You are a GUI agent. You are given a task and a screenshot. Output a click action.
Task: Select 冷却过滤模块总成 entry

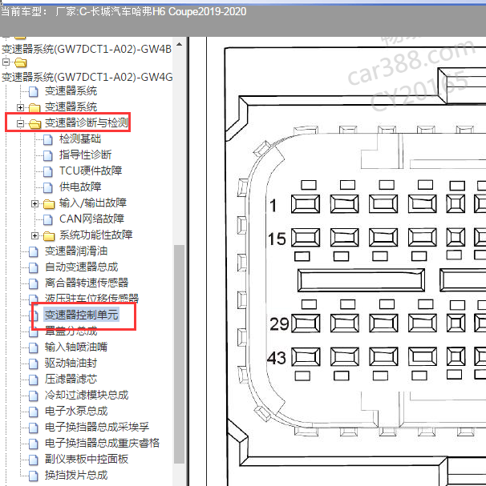point(87,396)
